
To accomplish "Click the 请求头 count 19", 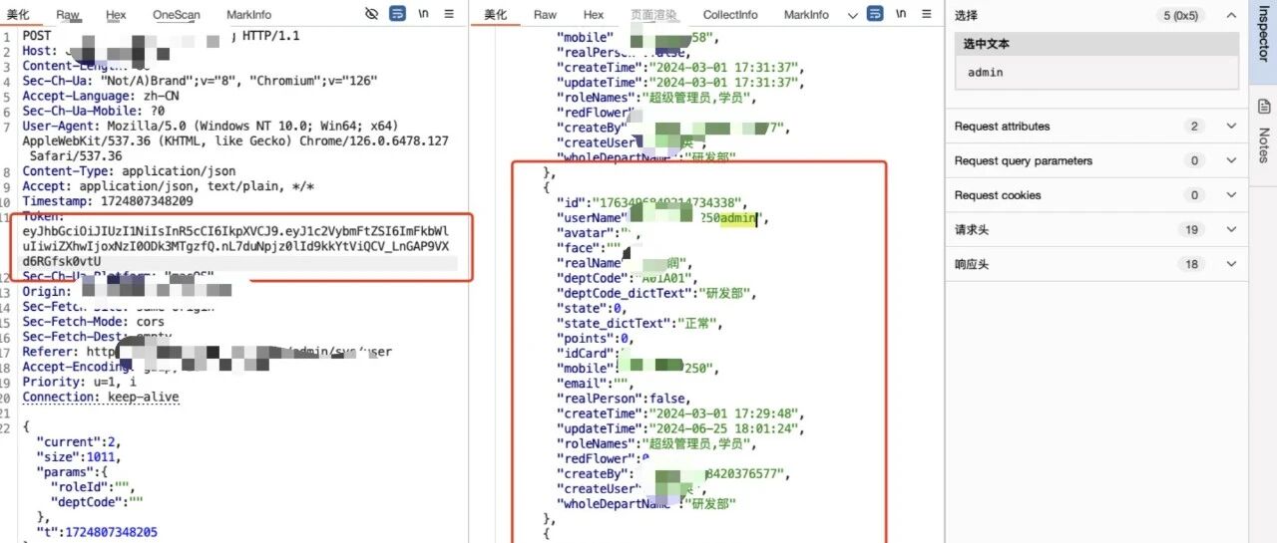I will point(1192,230).
